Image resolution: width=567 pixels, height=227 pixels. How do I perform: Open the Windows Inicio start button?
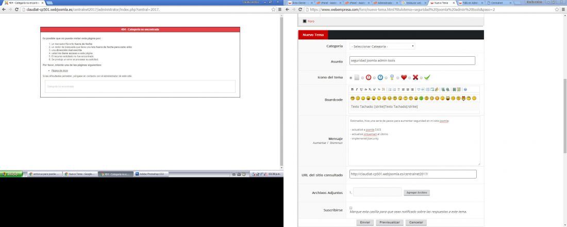click(x=11, y=174)
